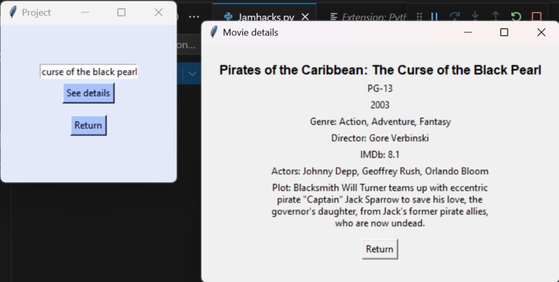Close the Project window
559x282 pixels.
point(159,12)
